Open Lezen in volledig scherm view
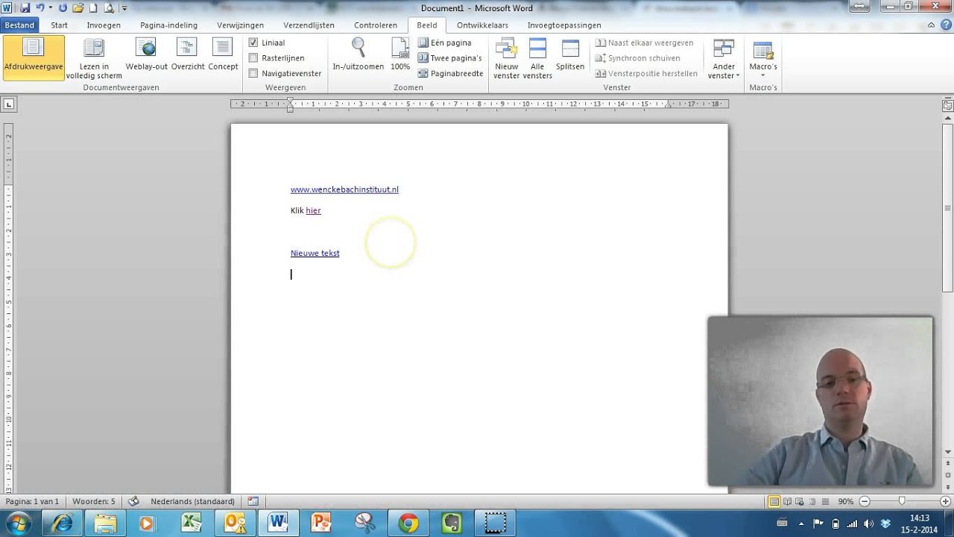 94,59
